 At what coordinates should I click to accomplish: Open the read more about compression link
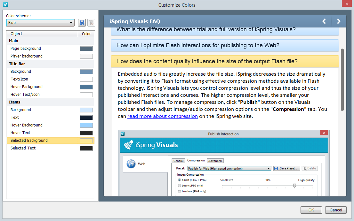click(162, 116)
